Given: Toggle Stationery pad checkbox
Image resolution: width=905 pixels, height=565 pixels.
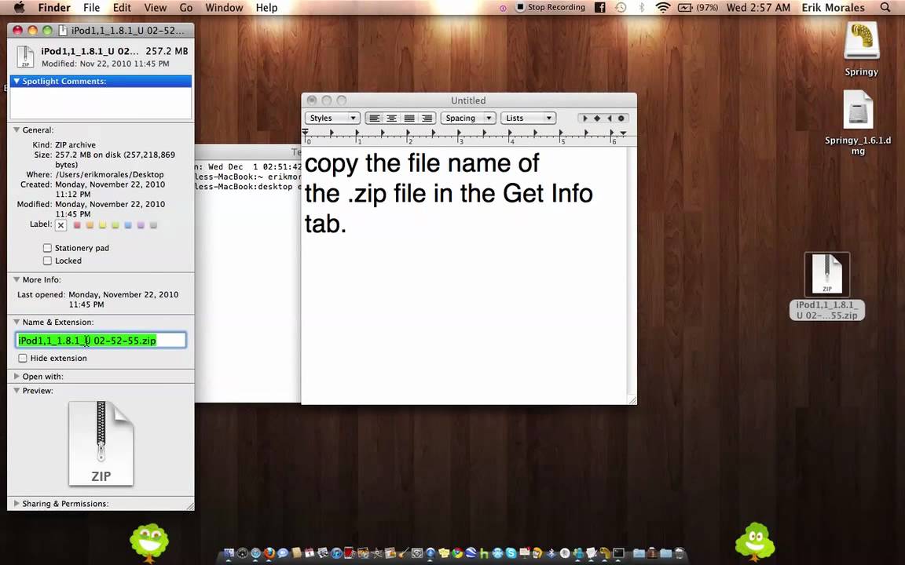Looking at the screenshot, I should point(47,248).
